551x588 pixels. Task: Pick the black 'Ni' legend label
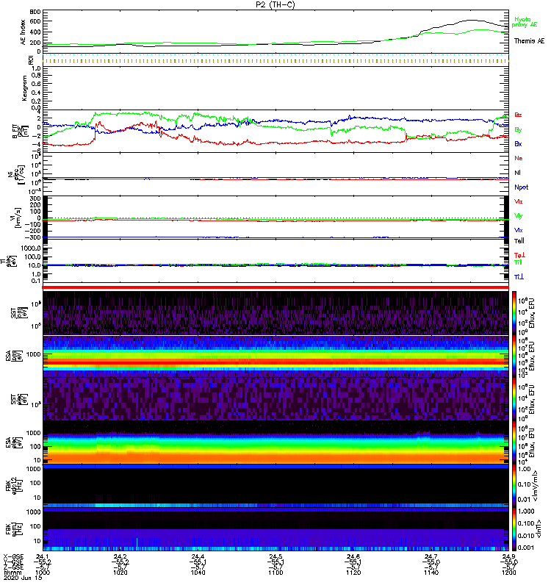point(517,173)
